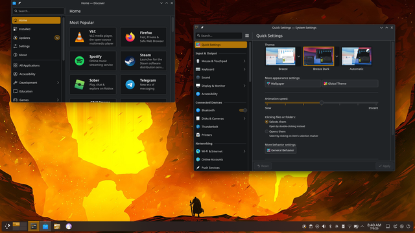Open the Firefox app tile

coord(143,38)
